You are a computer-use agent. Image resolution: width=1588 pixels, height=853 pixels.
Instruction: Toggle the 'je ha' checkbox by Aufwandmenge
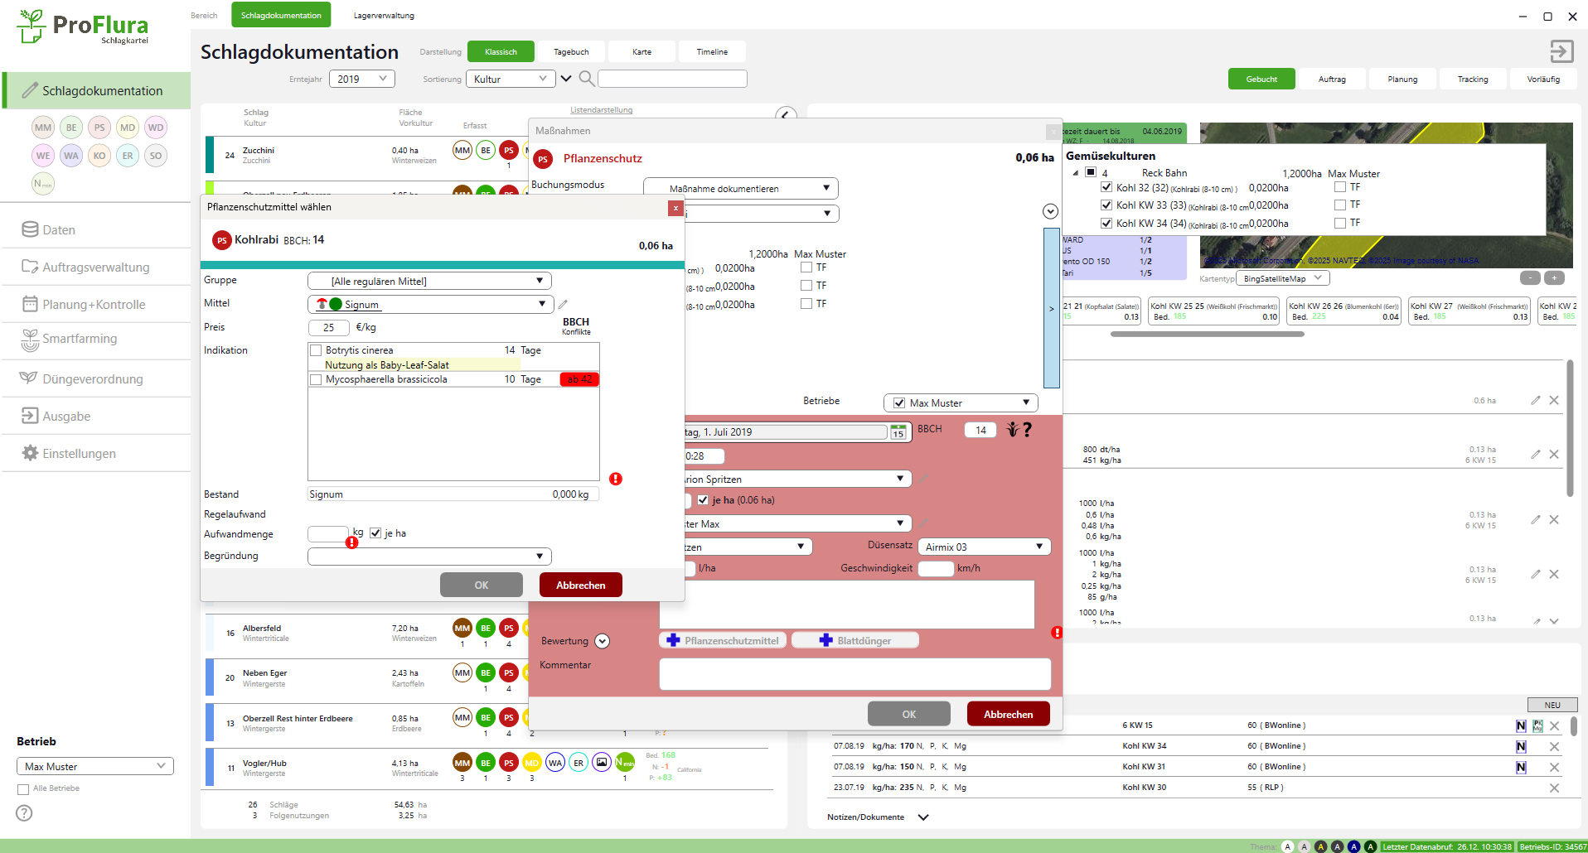point(375,533)
